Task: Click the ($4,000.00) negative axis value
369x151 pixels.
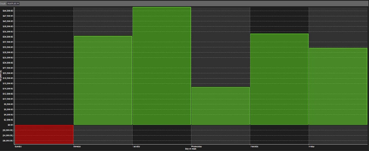Action: [x=8, y=135]
